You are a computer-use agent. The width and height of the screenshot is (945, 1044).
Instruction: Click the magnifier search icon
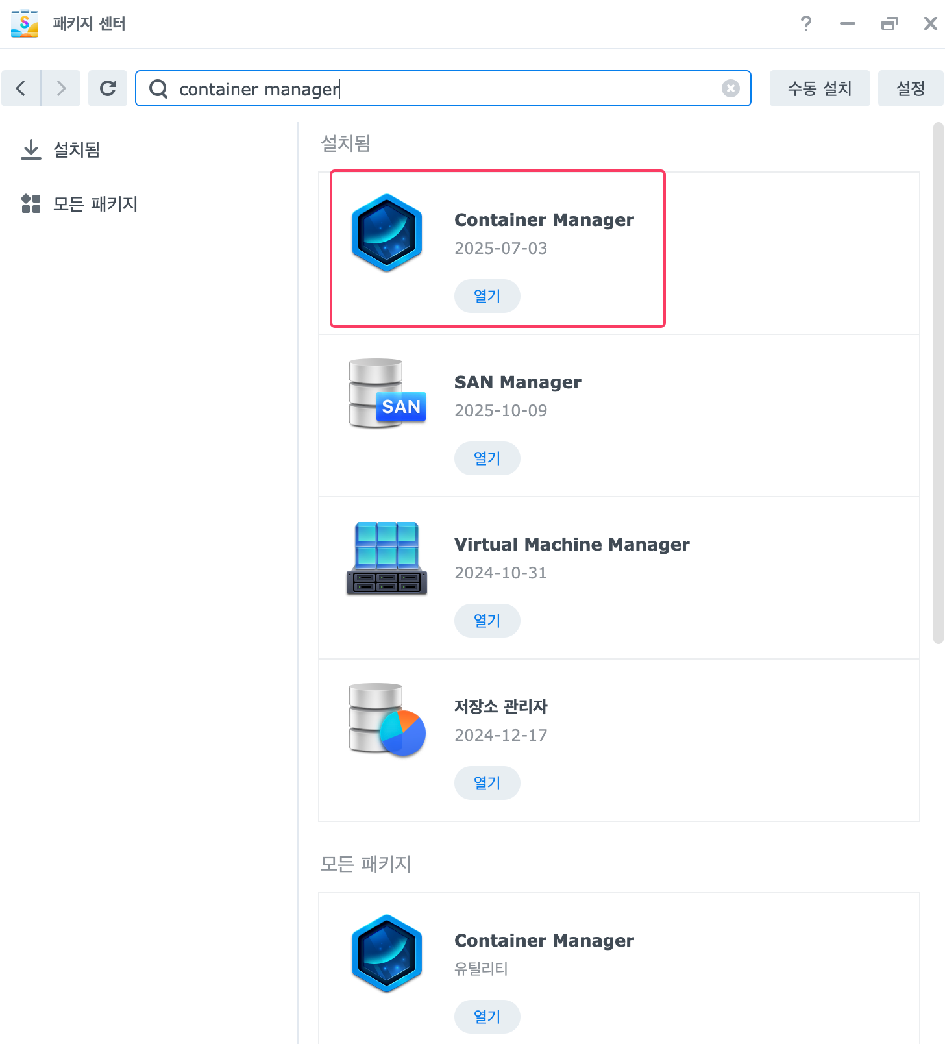pos(158,88)
